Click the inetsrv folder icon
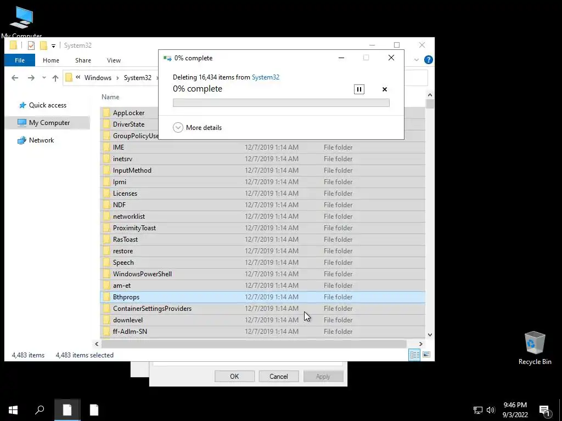Screen dimensions: 562x421 (x=106, y=158)
